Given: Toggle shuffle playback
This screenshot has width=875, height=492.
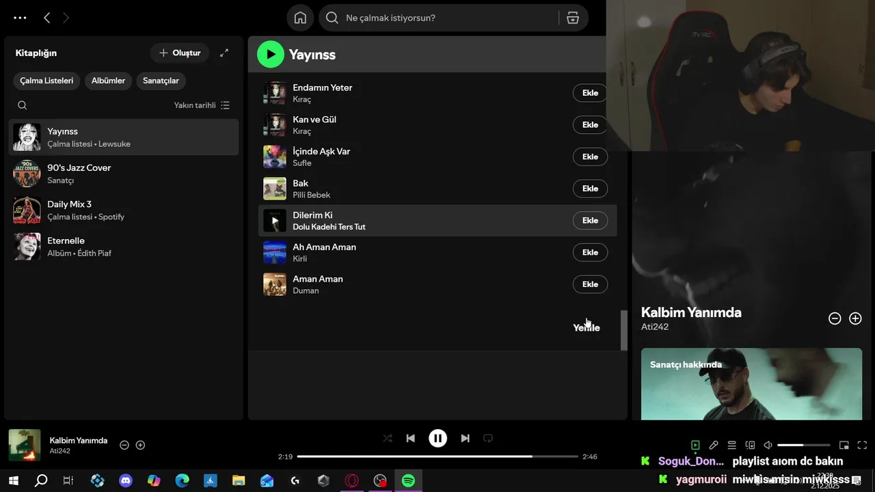Looking at the screenshot, I should (x=388, y=438).
